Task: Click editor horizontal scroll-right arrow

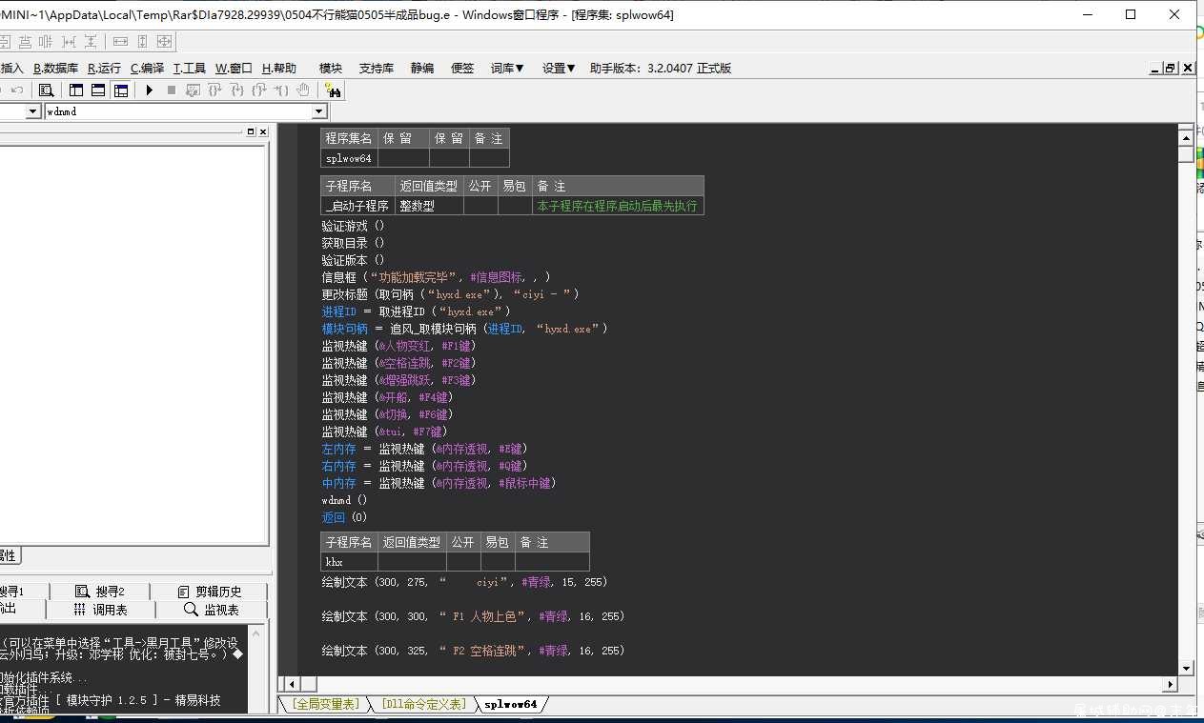Action: coord(1170,684)
